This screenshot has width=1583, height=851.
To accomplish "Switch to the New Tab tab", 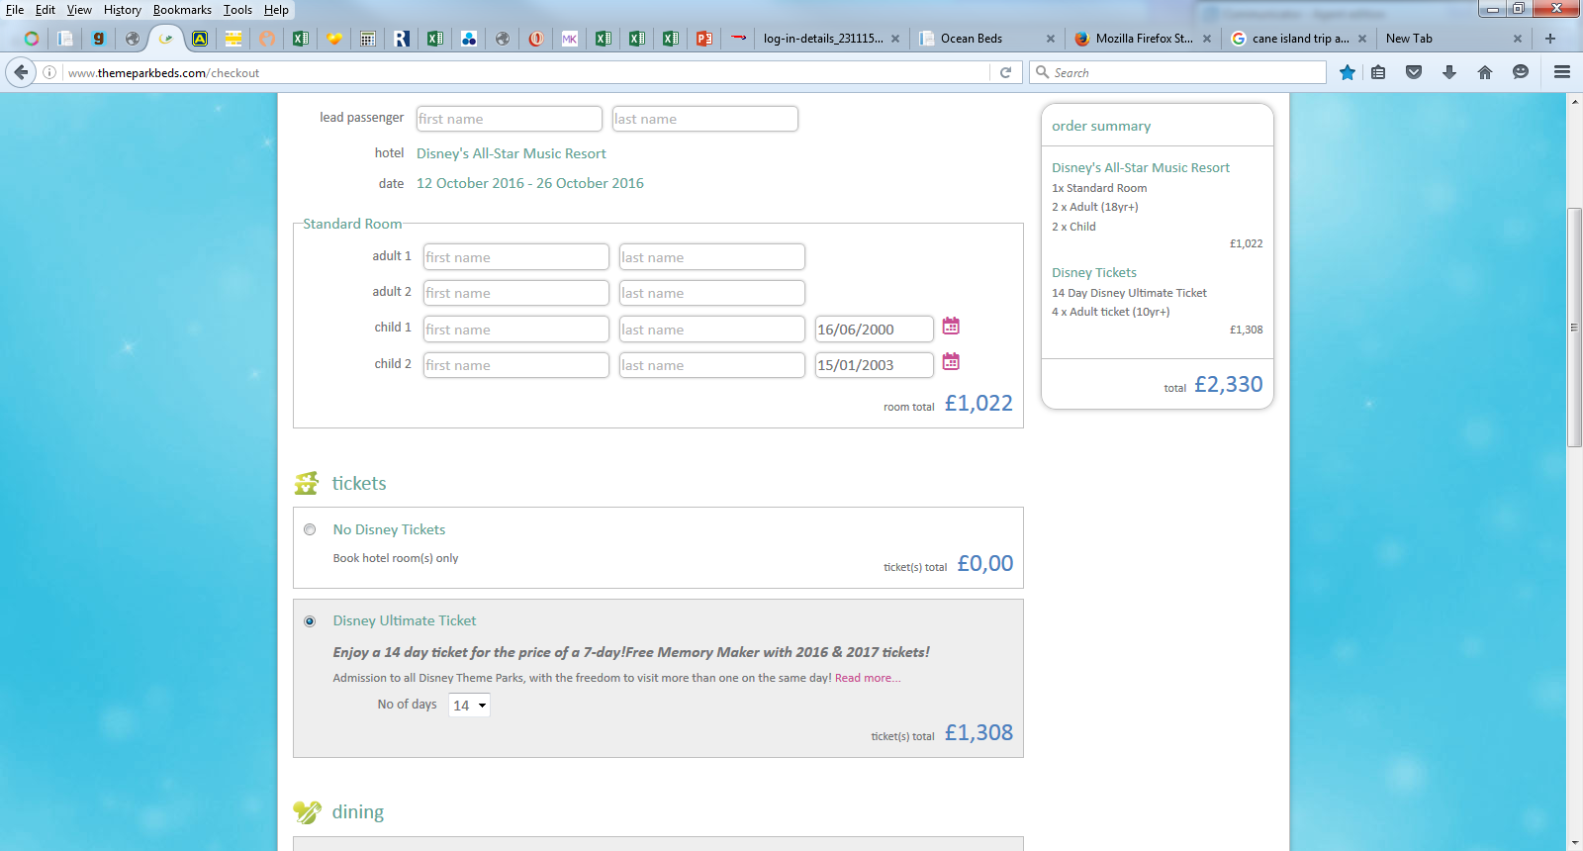I will point(1452,39).
